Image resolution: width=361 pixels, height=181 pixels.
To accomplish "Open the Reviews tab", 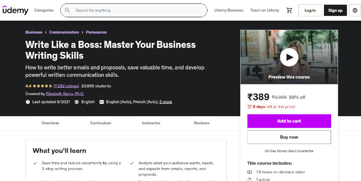I will 202,123.
